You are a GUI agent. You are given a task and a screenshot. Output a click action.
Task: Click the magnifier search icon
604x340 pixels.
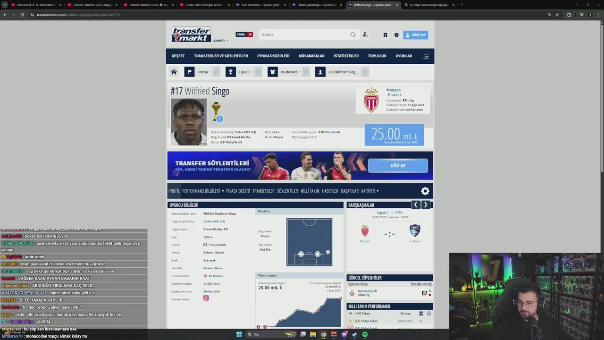coord(352,34)
